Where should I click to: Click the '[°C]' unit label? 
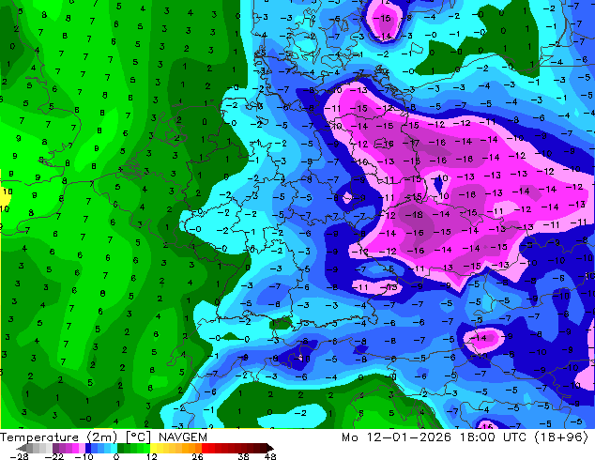(x=139, y=437)
